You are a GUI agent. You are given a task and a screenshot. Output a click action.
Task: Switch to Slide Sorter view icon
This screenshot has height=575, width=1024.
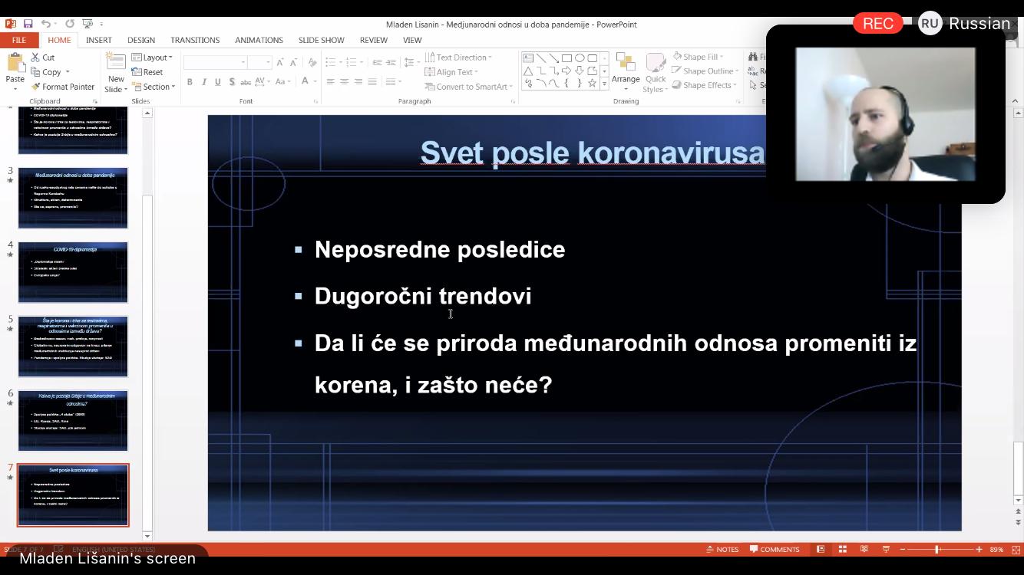pyautogui.click(x=842, y=550)
